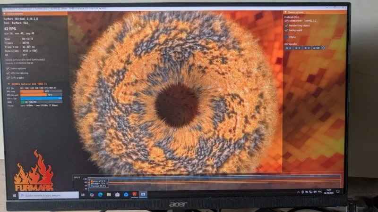Click the GPU stress test - OpenGL 3.2 text

coord(300,21)
